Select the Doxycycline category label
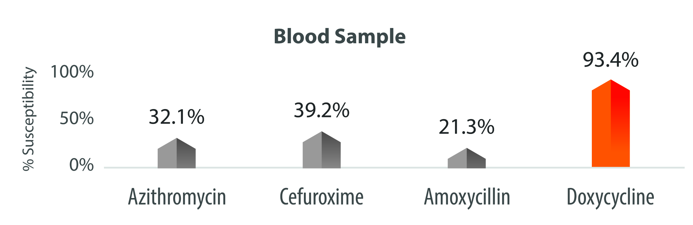This screenshot has height=225, width=693. point(611,197)
